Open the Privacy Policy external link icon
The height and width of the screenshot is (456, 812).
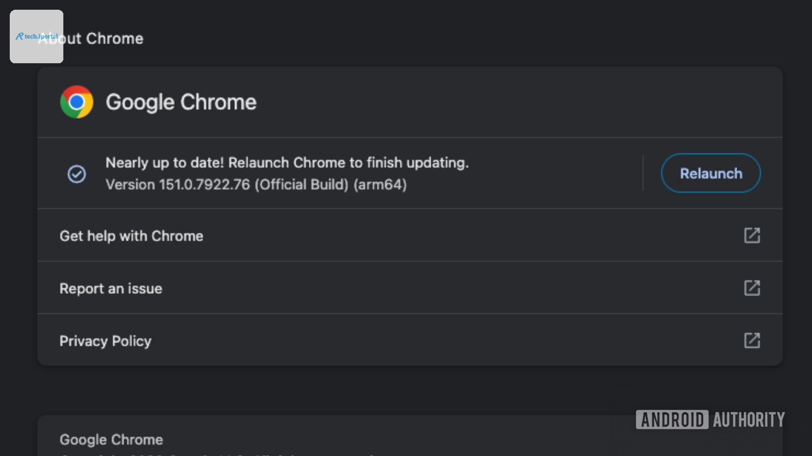coord(752,340)
